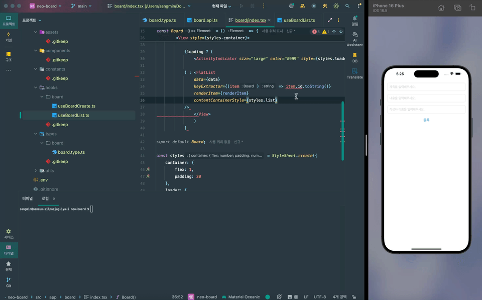
Task: Open the Commit tool window
Action: click(x=9, y=37)
